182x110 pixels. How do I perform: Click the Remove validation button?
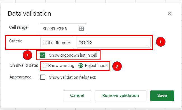click(x=121, y=96)
